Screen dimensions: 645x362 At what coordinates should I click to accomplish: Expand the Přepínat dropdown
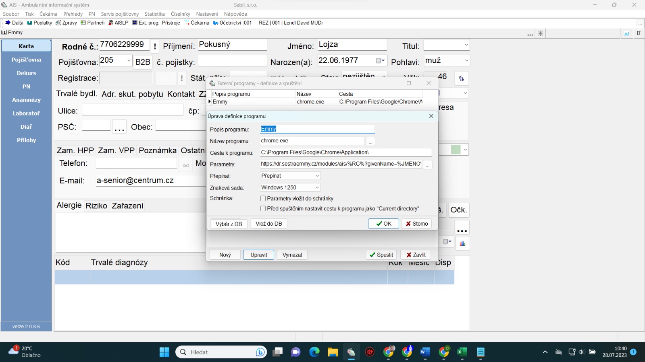tap(317, 176)
